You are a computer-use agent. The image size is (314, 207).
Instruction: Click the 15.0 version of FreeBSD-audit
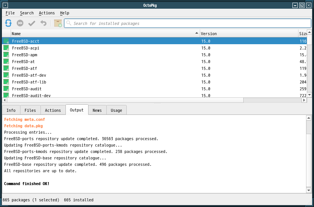206,89
